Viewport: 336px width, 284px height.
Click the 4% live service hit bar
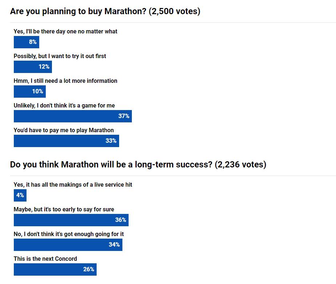(x=20, y=195)
